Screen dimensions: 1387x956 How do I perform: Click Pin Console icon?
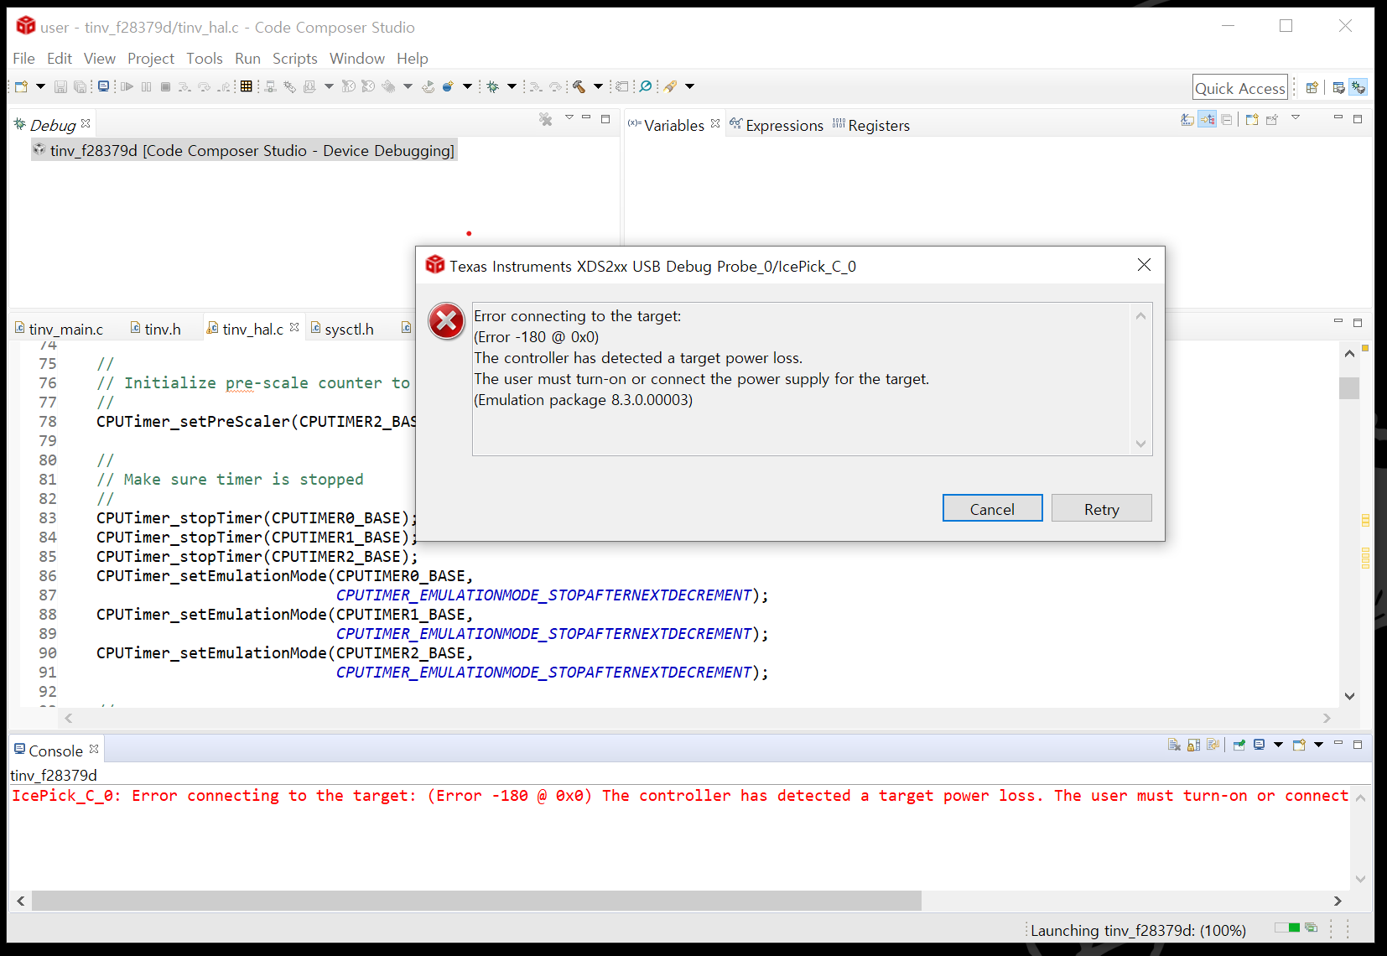click(x=1239, y=745)
